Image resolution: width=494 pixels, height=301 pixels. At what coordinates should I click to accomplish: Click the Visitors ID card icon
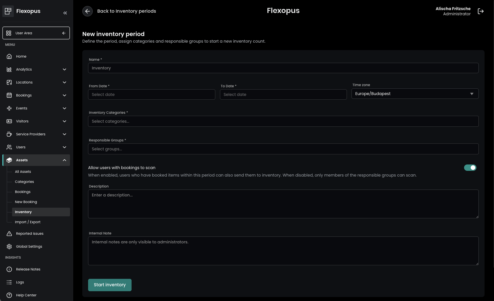click(x=9, y=121)
